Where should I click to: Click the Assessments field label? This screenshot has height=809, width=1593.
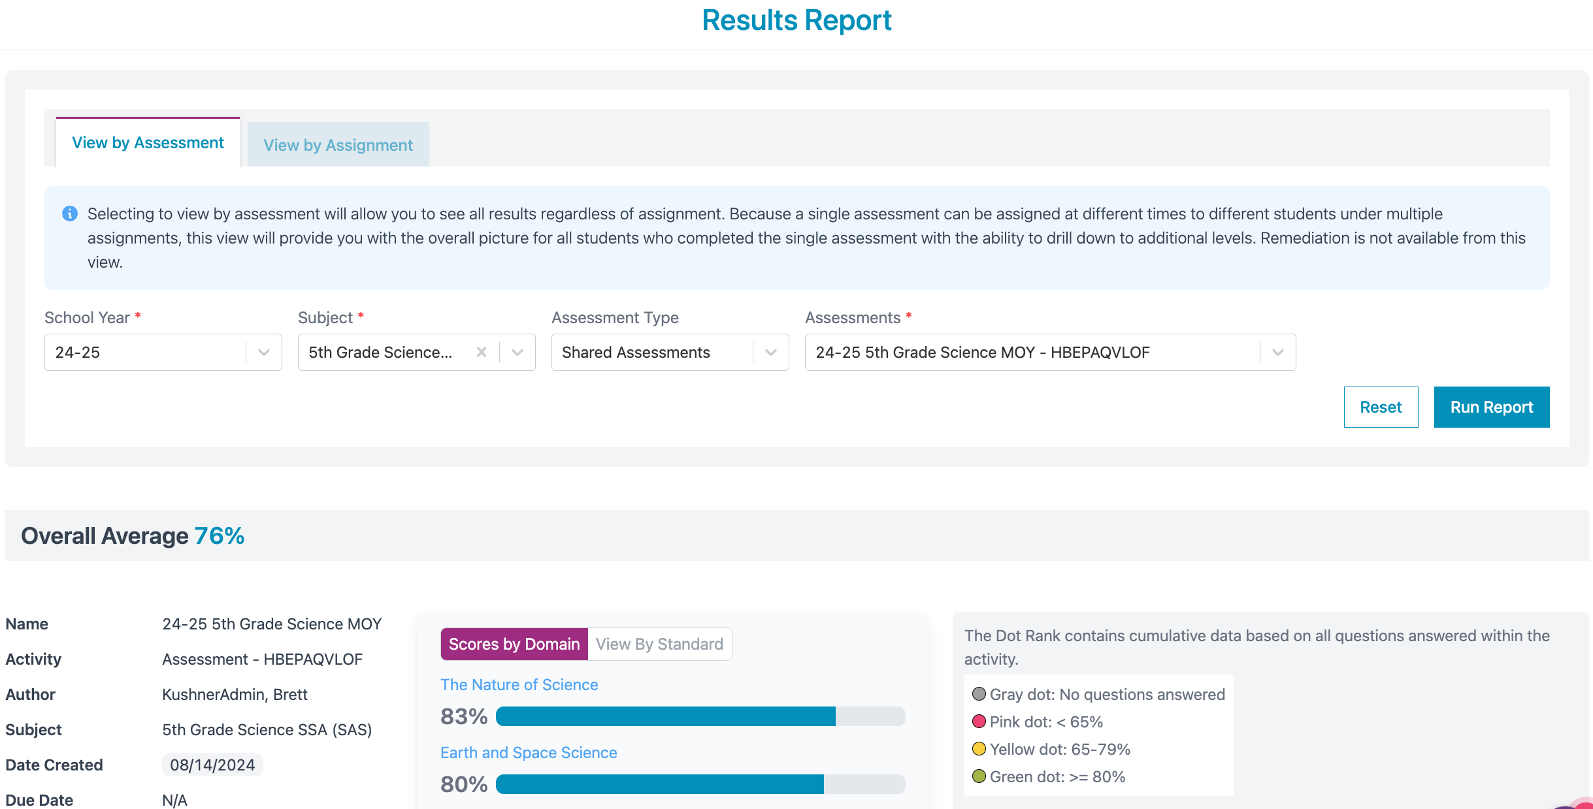click(x=853, y=317)
